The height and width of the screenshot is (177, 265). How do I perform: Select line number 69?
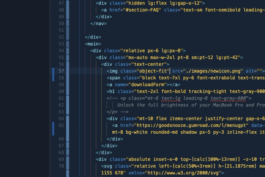[x=61, y=159]
